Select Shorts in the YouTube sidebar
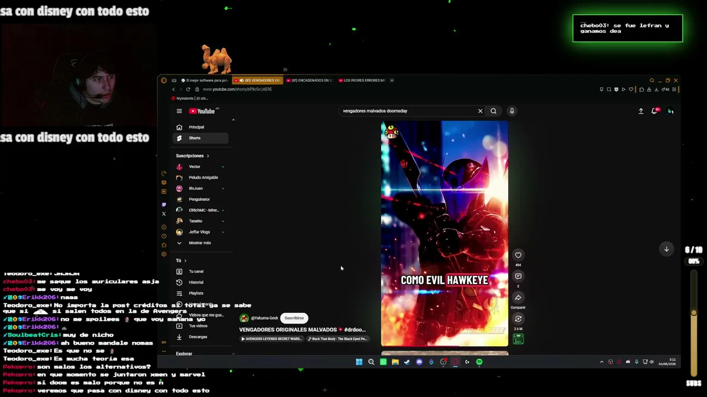Screen dimensions: 707x397 tap(201, 138)
